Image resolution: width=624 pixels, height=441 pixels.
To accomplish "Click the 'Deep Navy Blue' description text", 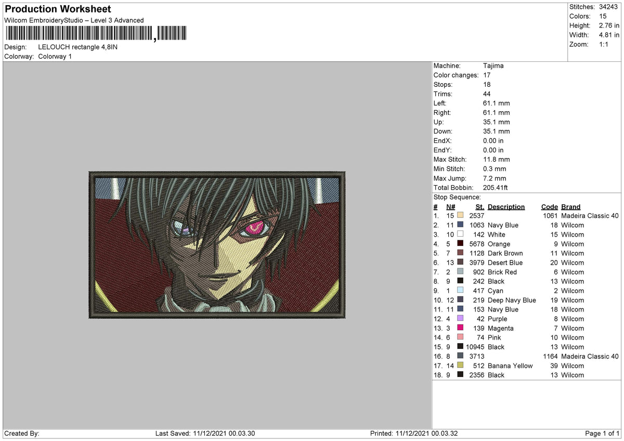I will tap(512, 300).
